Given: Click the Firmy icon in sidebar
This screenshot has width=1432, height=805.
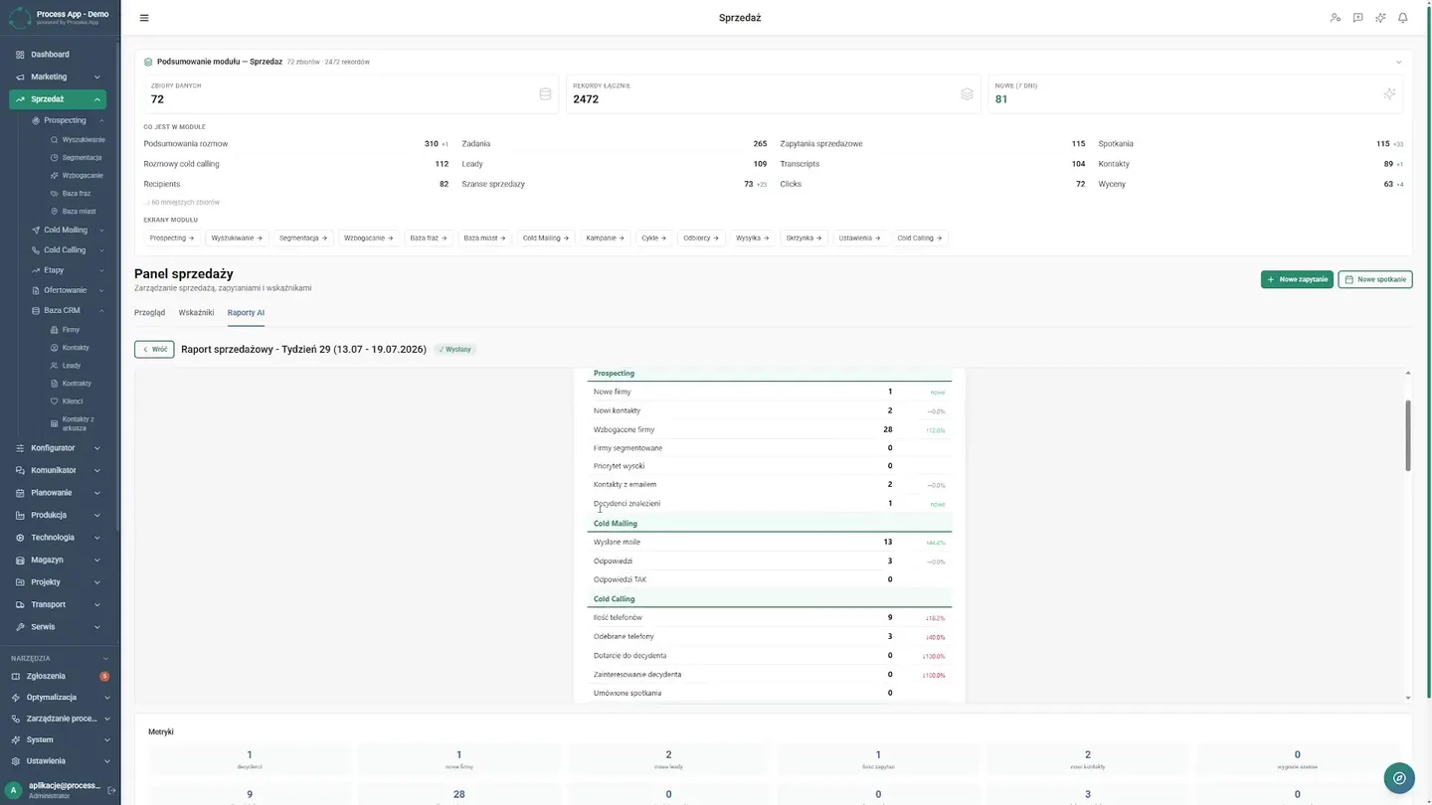Looking at the screenshot, I should pyautogui.click(x=55, y=330).
